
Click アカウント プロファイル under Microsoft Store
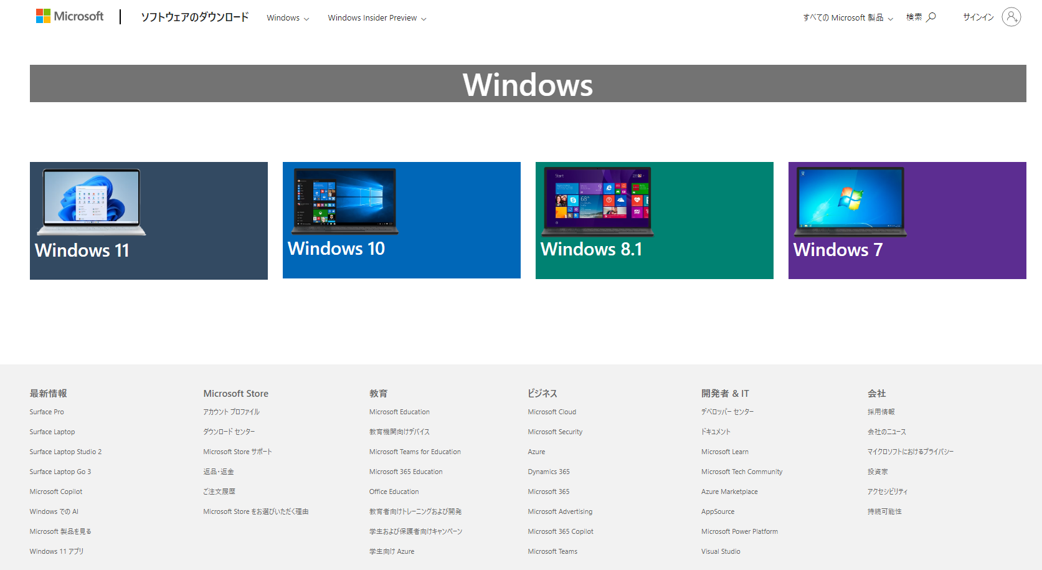(231, 412)
